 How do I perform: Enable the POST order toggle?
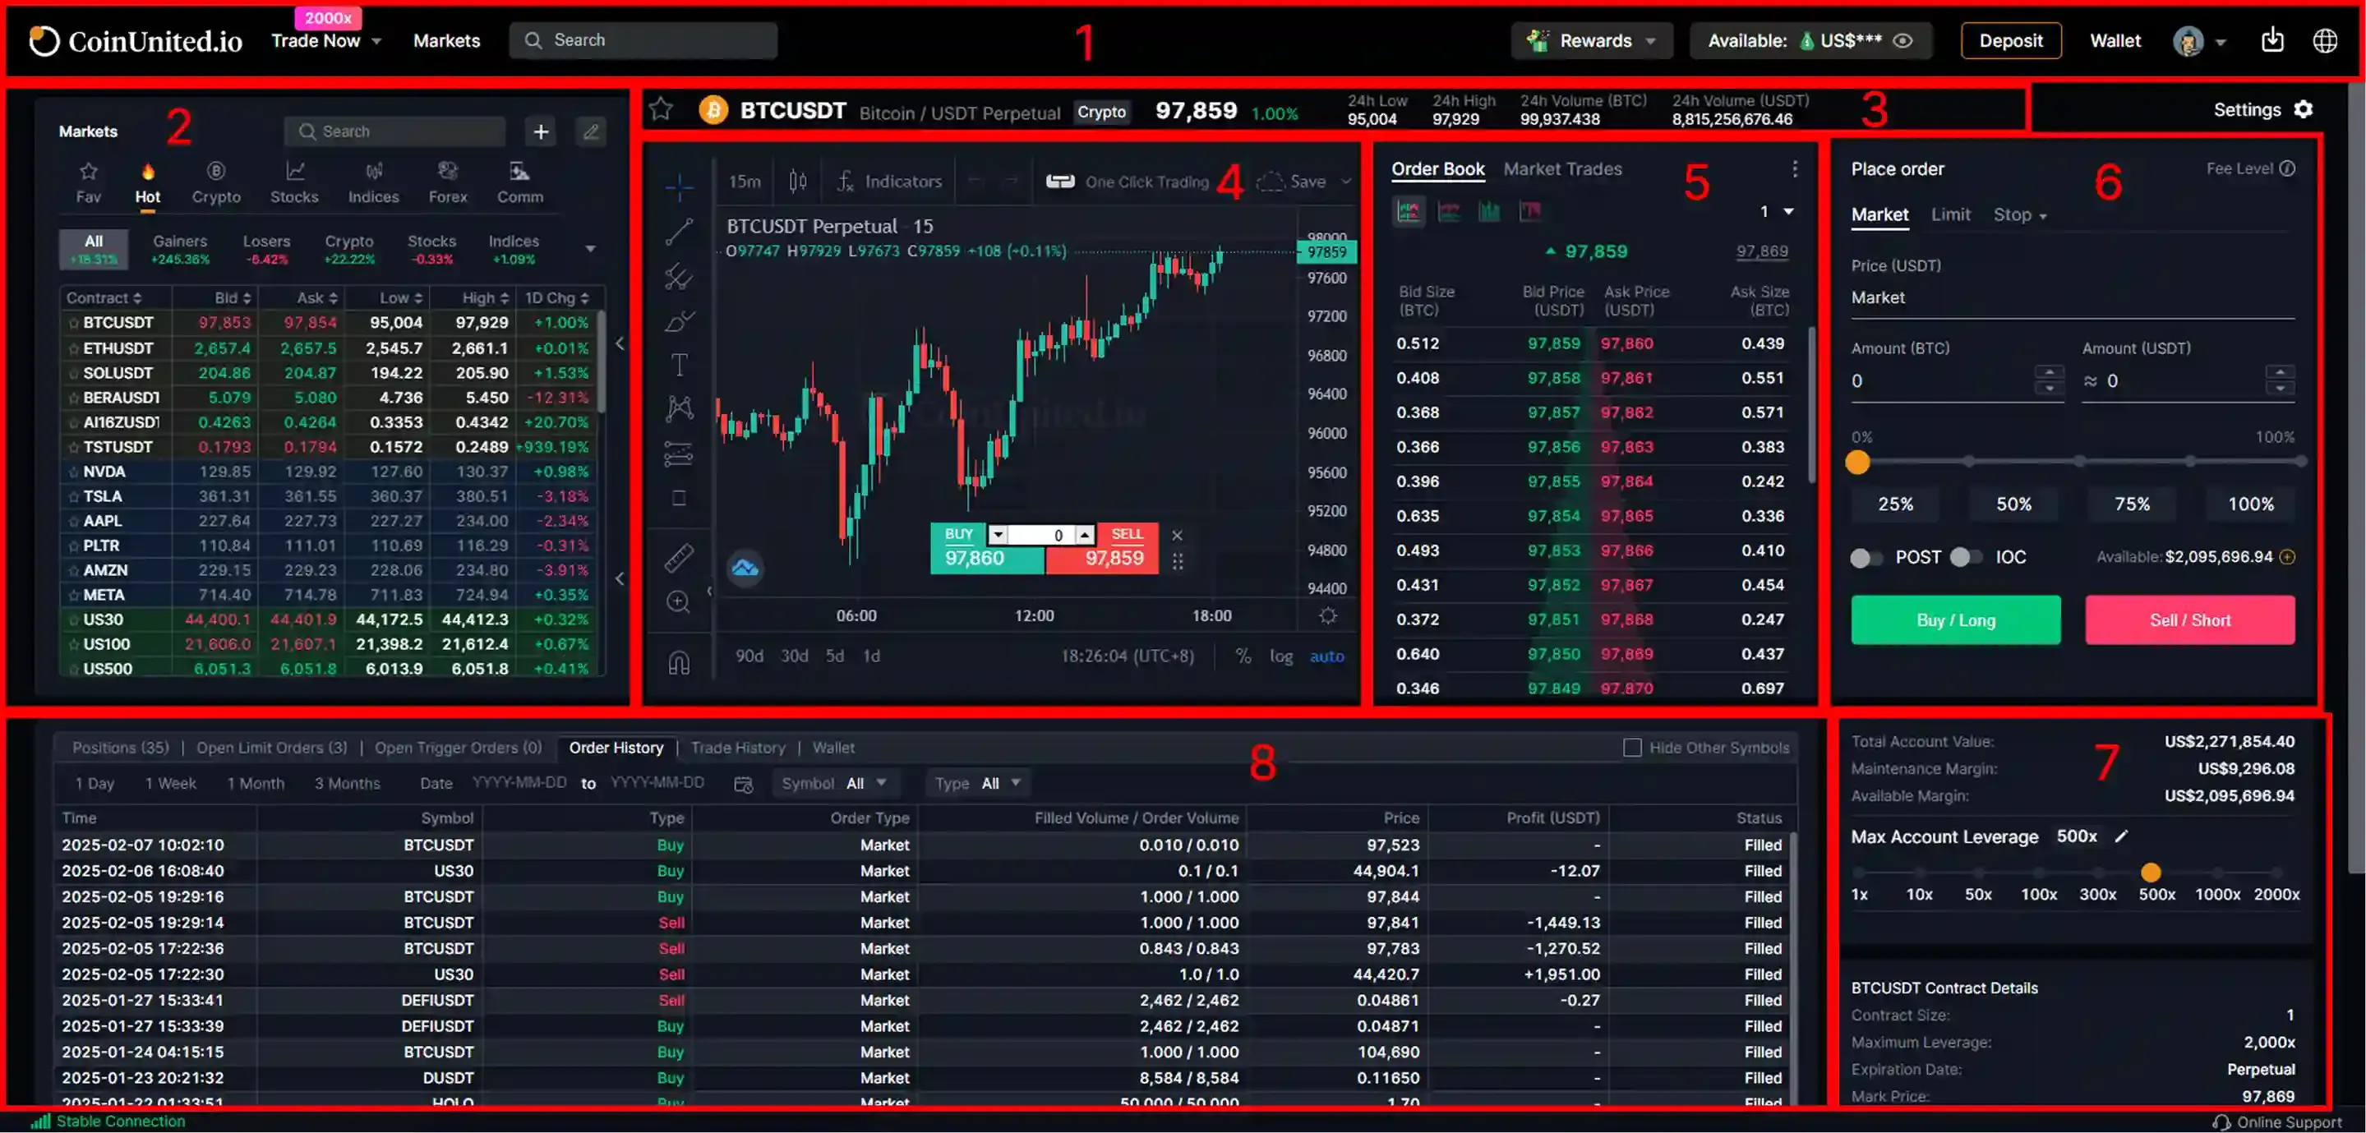point(1866,557)
